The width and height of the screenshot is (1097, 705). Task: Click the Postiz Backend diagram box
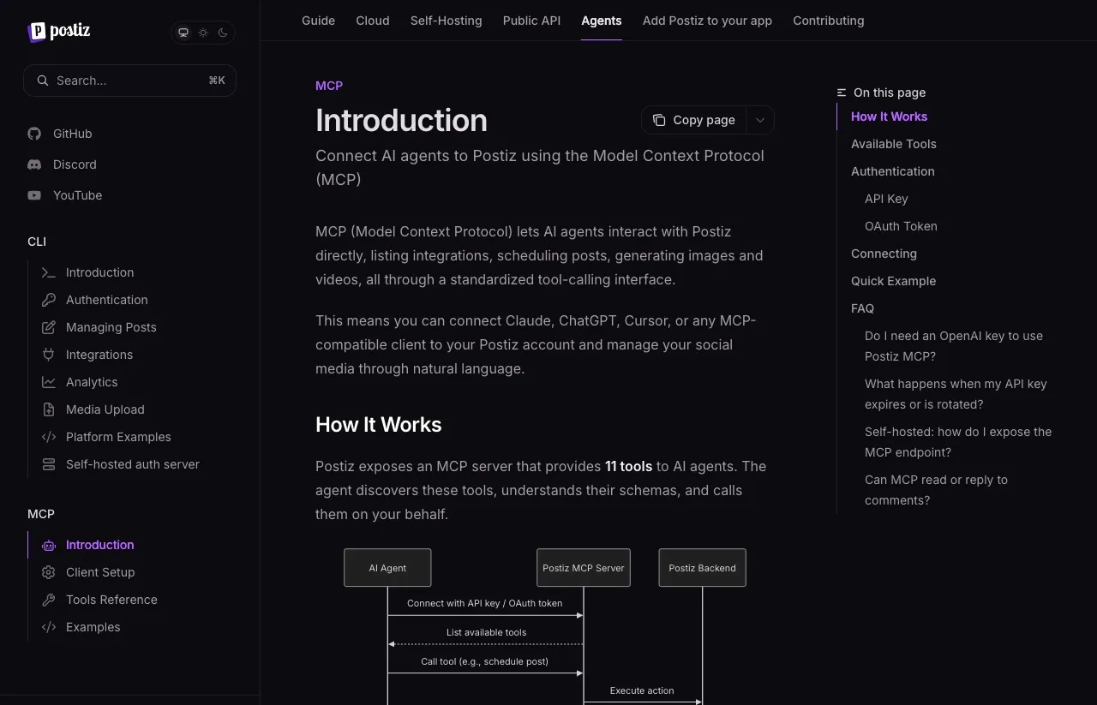[x=702, y=568]
